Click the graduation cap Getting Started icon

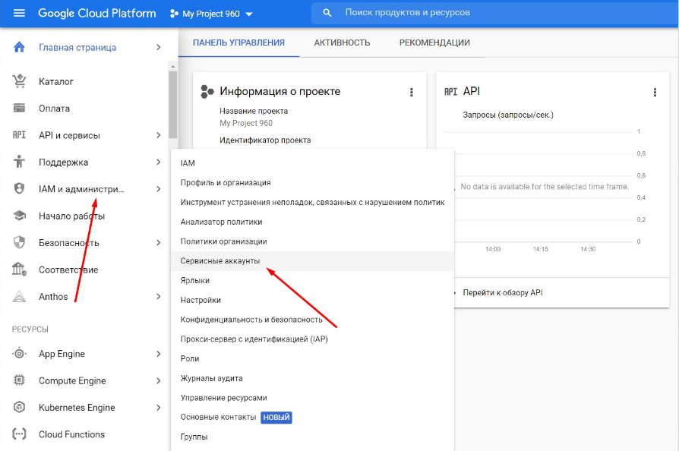(19, 216)
